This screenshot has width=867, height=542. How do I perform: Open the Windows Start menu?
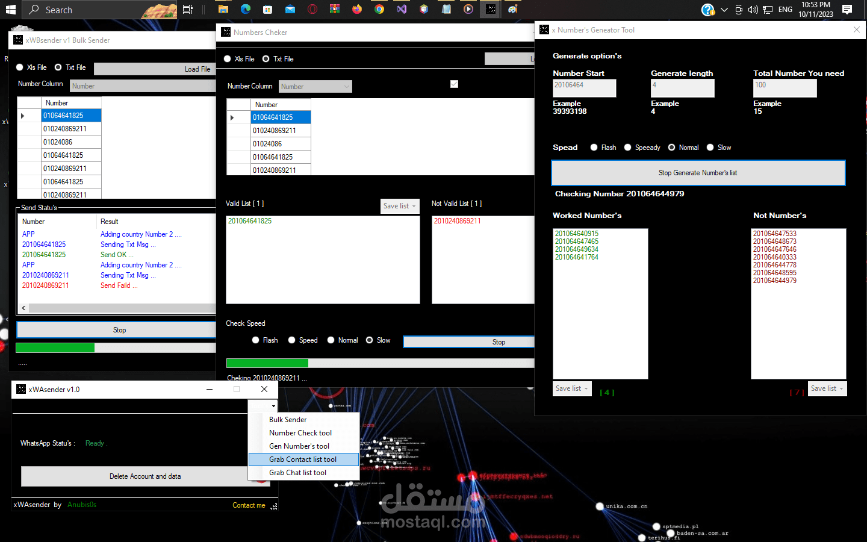tap(10, 9)
